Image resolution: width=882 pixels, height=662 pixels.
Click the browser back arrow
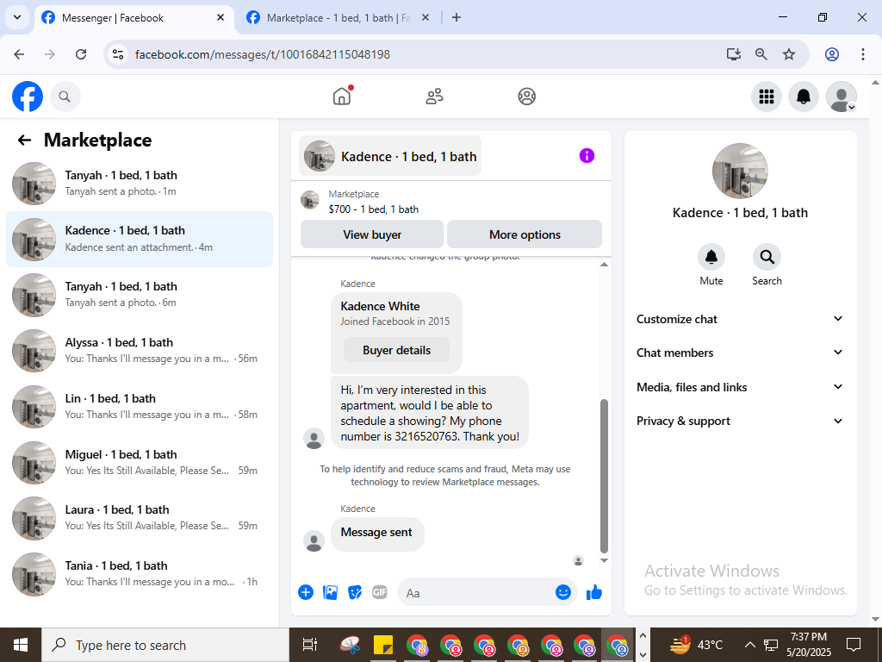click(x=19, y=54)
